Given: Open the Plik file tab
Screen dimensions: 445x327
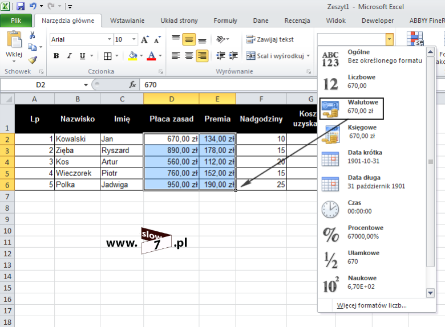Looking at the screenshot, I should tap(16, 21).
